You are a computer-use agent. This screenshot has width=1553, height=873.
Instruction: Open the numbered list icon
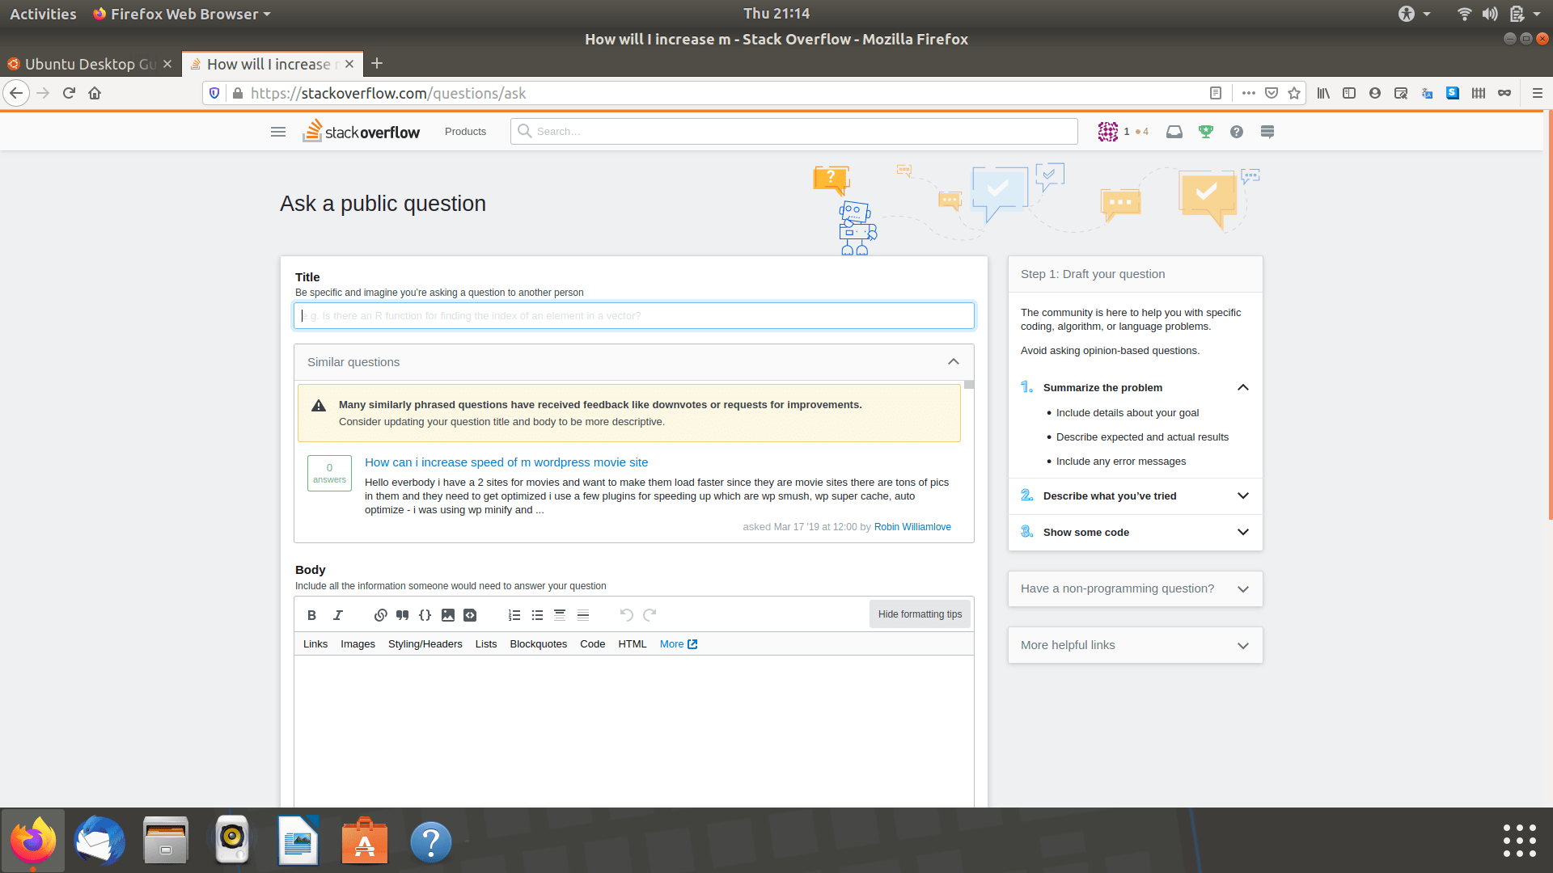(514, 614)
